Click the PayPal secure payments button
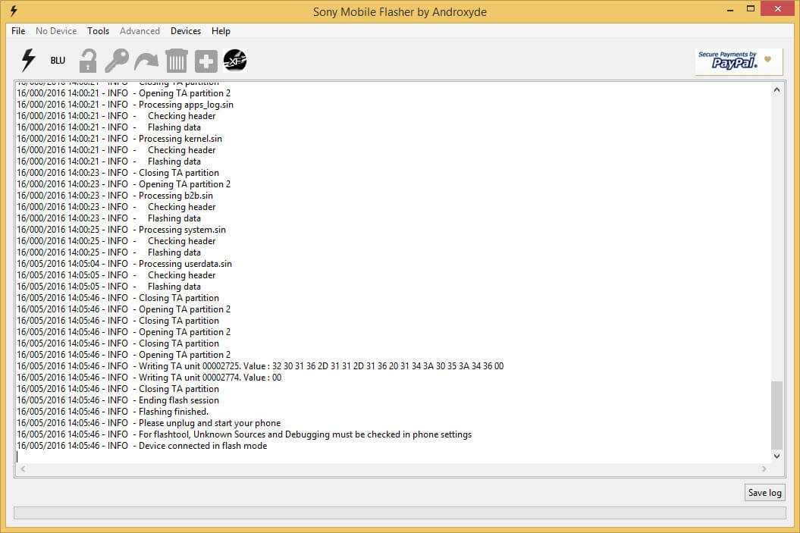Viewport: 800px width, 533px height. click(739, 61)
